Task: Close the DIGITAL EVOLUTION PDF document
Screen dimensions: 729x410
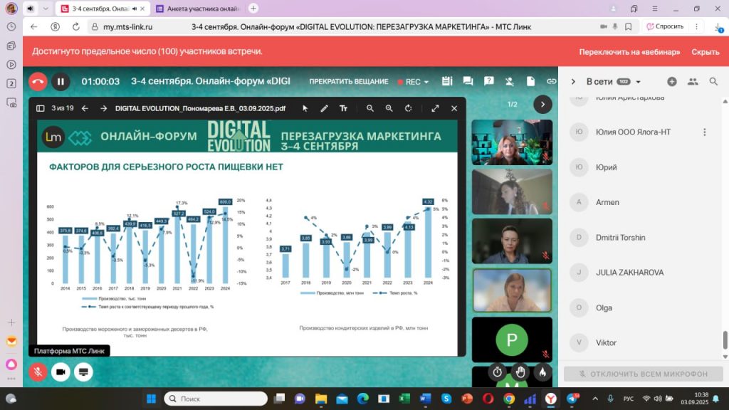Action: click(454, 108)
